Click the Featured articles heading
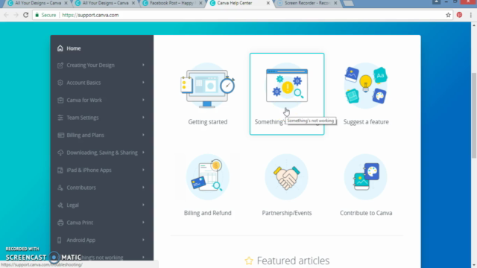The height and width of the screenshot is (268, 477). pyautogui.click(x=293, y=261)
